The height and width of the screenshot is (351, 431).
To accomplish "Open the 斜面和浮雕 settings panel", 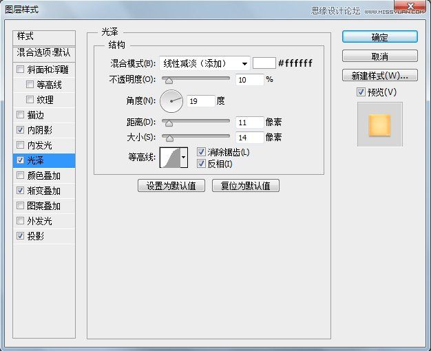I will (48, 70).
